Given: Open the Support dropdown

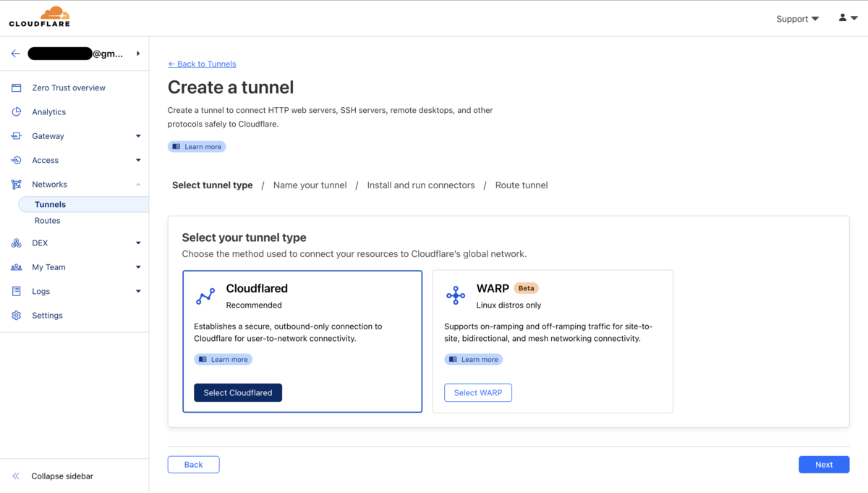Looking at the screenshot, I should [797, 19].
